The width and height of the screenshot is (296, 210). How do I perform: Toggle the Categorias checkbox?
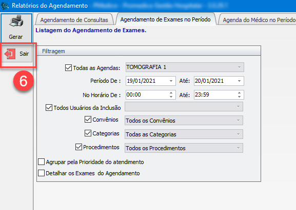pos(88,133)
